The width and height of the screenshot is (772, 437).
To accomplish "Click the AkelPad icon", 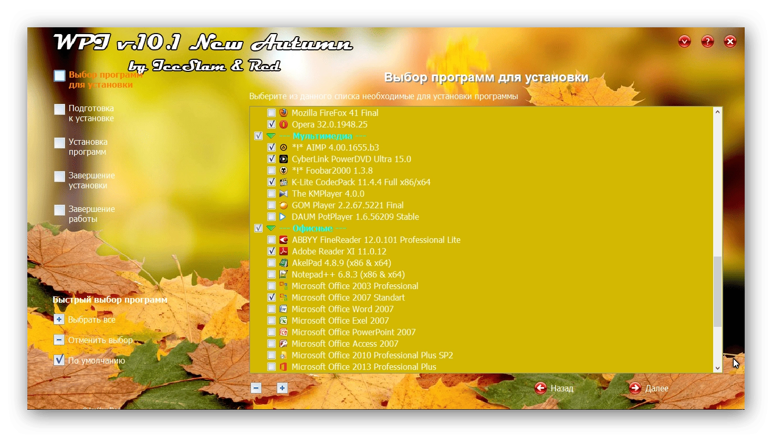I will pyautogui.click(x=284, y=263).
